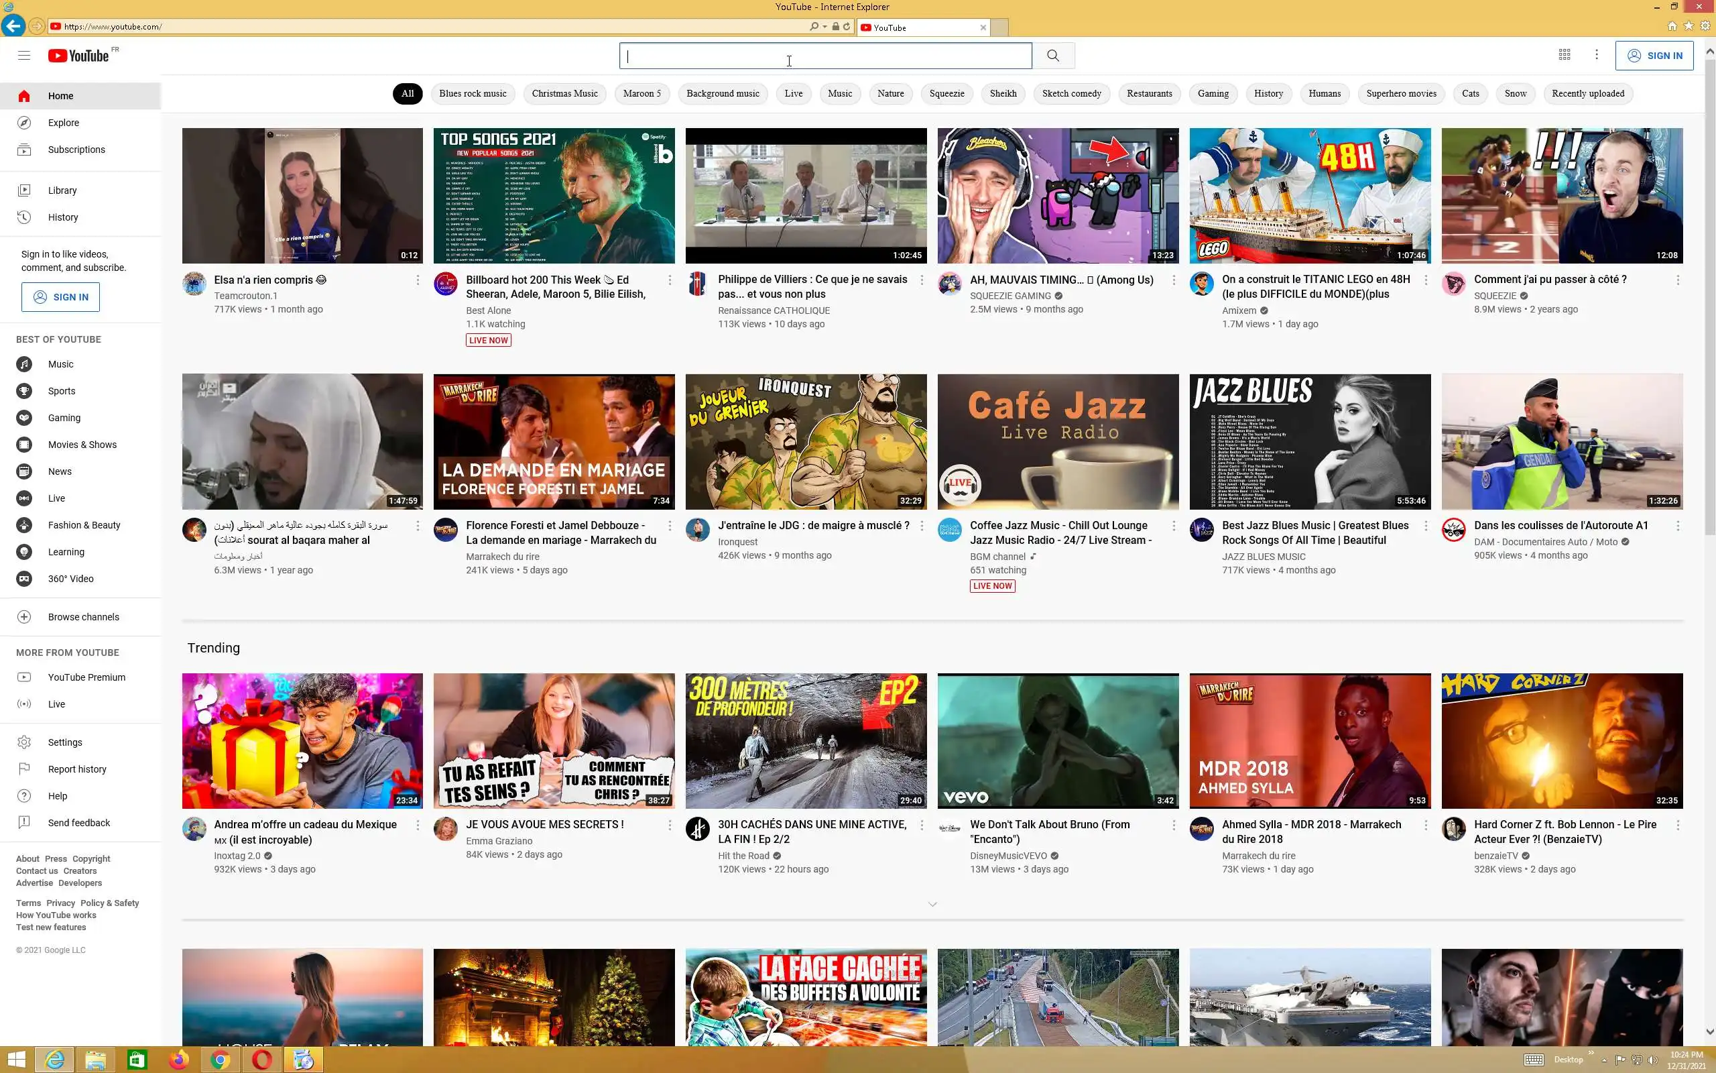
Task: Open 360° Video sidebar entry
Action: pyautogui.click(x=70, y=578)
